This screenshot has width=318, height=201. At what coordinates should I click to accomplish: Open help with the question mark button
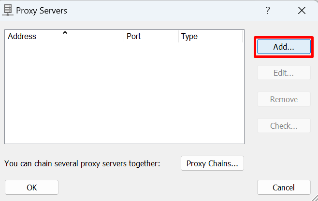click(x=268, y=10)
